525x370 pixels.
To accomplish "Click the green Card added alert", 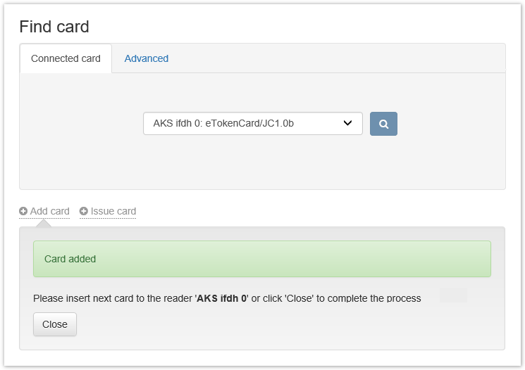I will [x=261, y=259].
